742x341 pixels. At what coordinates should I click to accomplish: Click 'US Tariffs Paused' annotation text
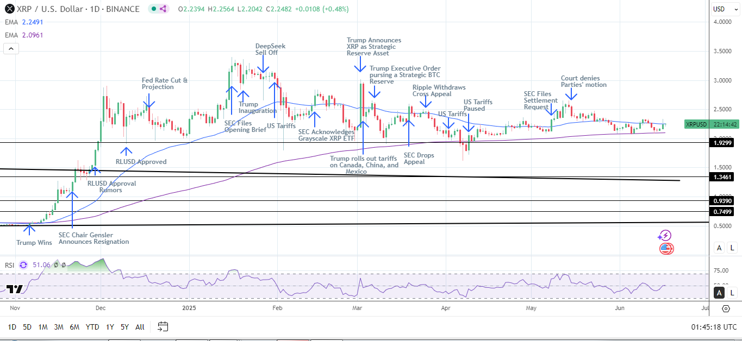pos(478,105)
